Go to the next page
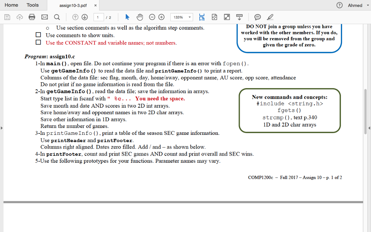The width and height of the screenshot is (371, 232). click(84, 17)
